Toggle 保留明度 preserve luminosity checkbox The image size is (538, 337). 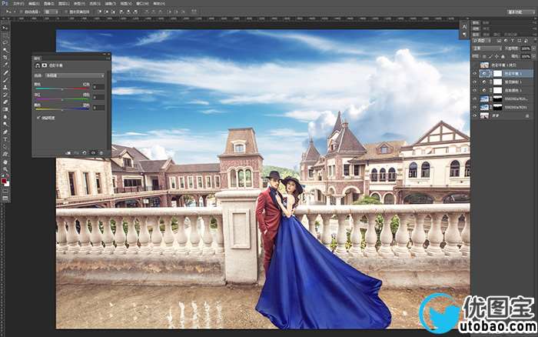click(x=38, y=118)
